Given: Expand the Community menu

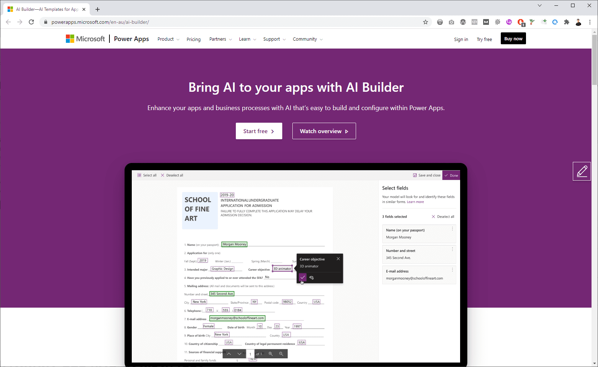Looking at the screenshot, I should pyautogui.click(x=307, y=39).
